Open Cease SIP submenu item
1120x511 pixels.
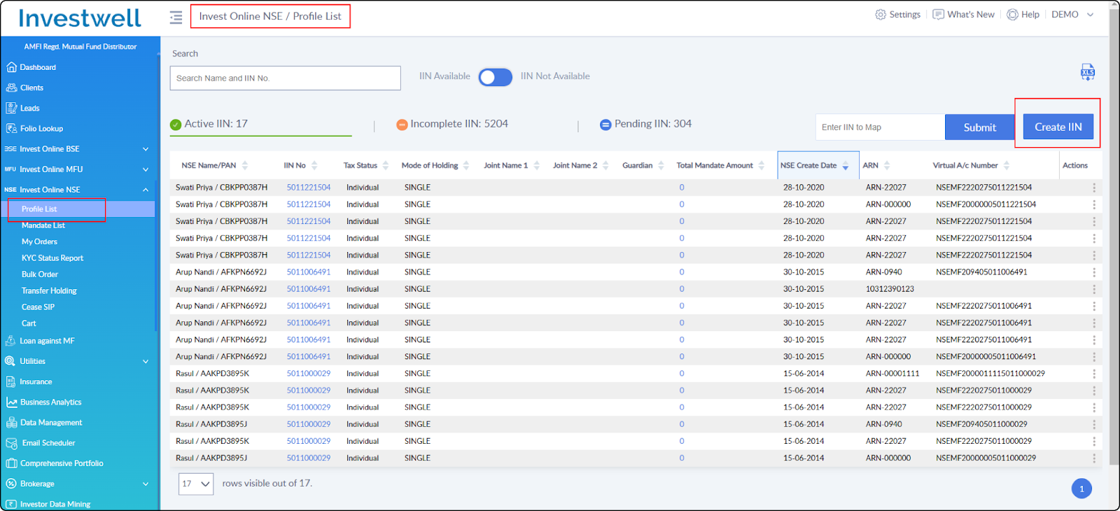[38, 307]
